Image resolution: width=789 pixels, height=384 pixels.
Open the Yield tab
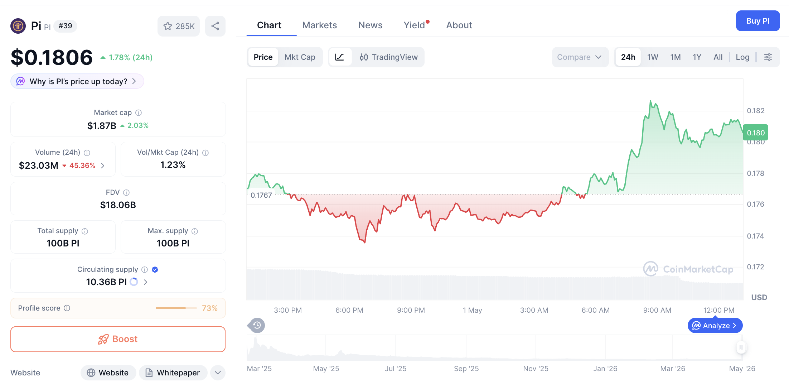414,25
